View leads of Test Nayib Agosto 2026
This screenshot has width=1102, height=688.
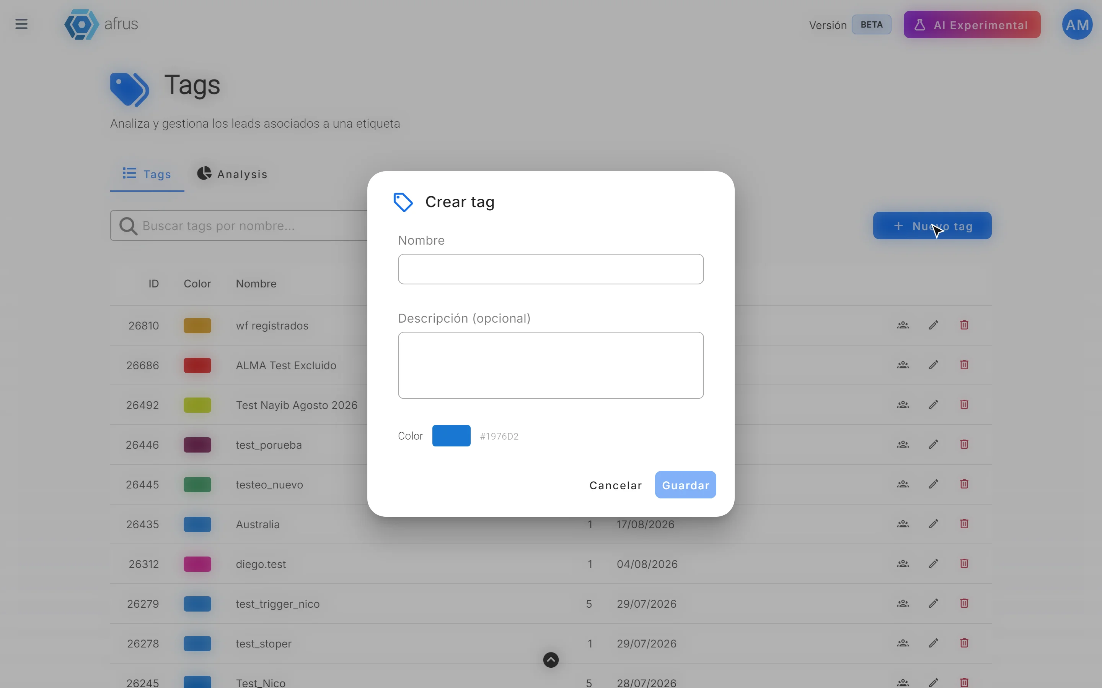coord(903,404)
